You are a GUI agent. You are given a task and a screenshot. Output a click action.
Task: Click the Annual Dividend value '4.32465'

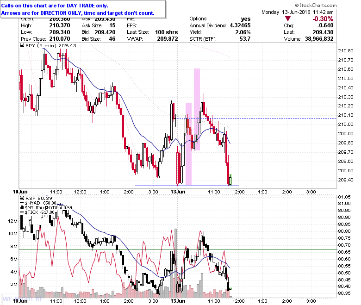(x=240, y=25)
